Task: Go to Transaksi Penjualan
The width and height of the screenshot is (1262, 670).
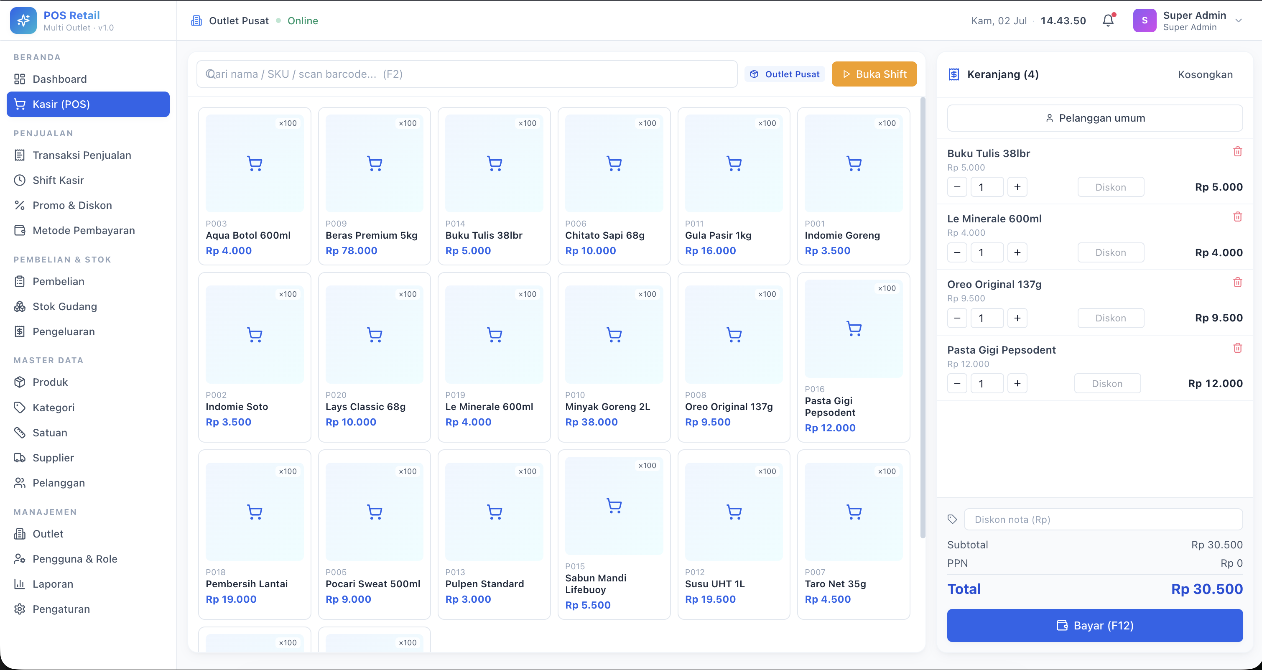Action: tap(88, 155)
